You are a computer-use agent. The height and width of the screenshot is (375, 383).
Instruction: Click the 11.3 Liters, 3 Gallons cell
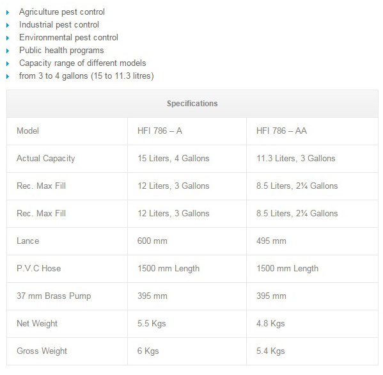[312, 159]
